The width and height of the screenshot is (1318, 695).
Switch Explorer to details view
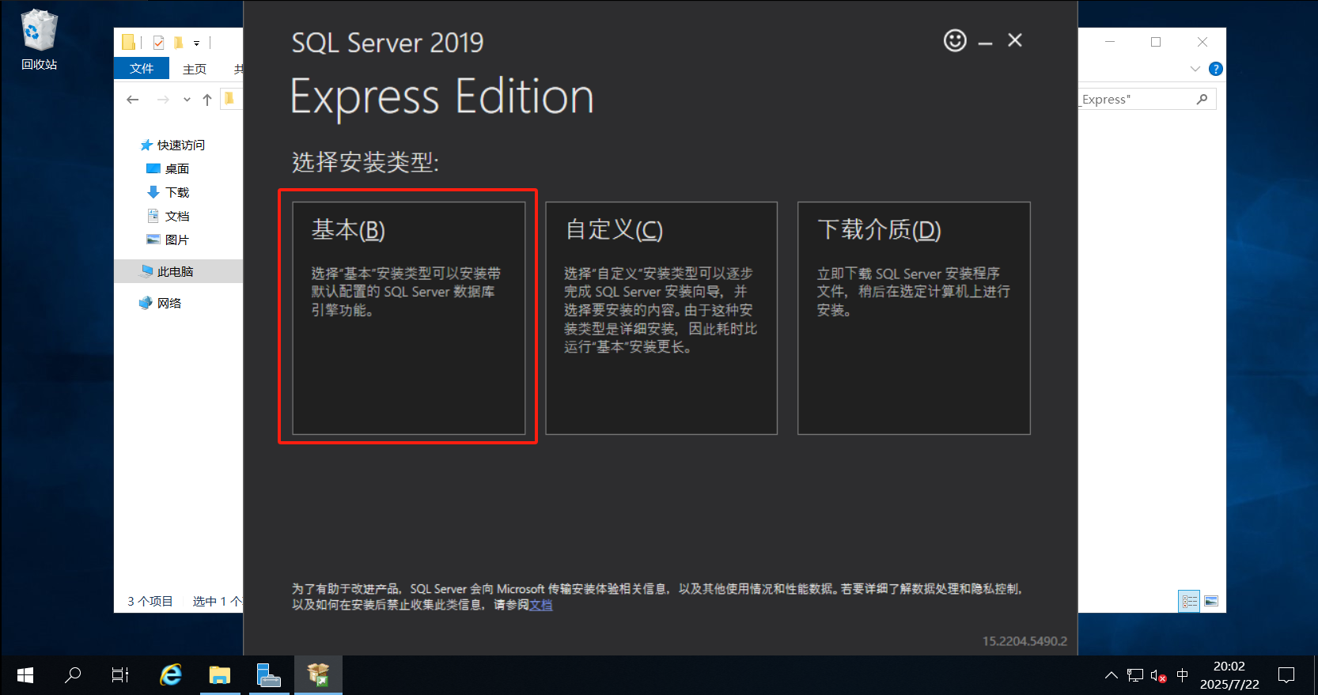pyautogui.click(x=1189, y=602)
